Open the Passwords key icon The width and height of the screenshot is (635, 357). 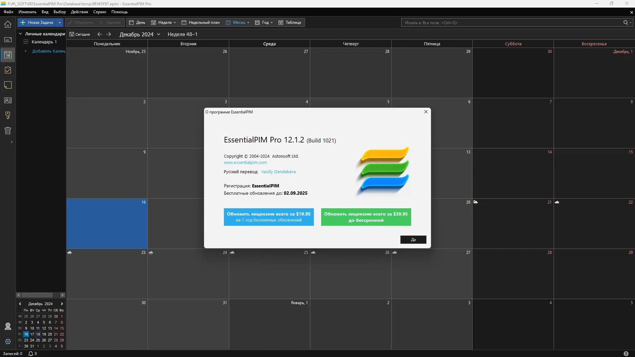[8, 115]
